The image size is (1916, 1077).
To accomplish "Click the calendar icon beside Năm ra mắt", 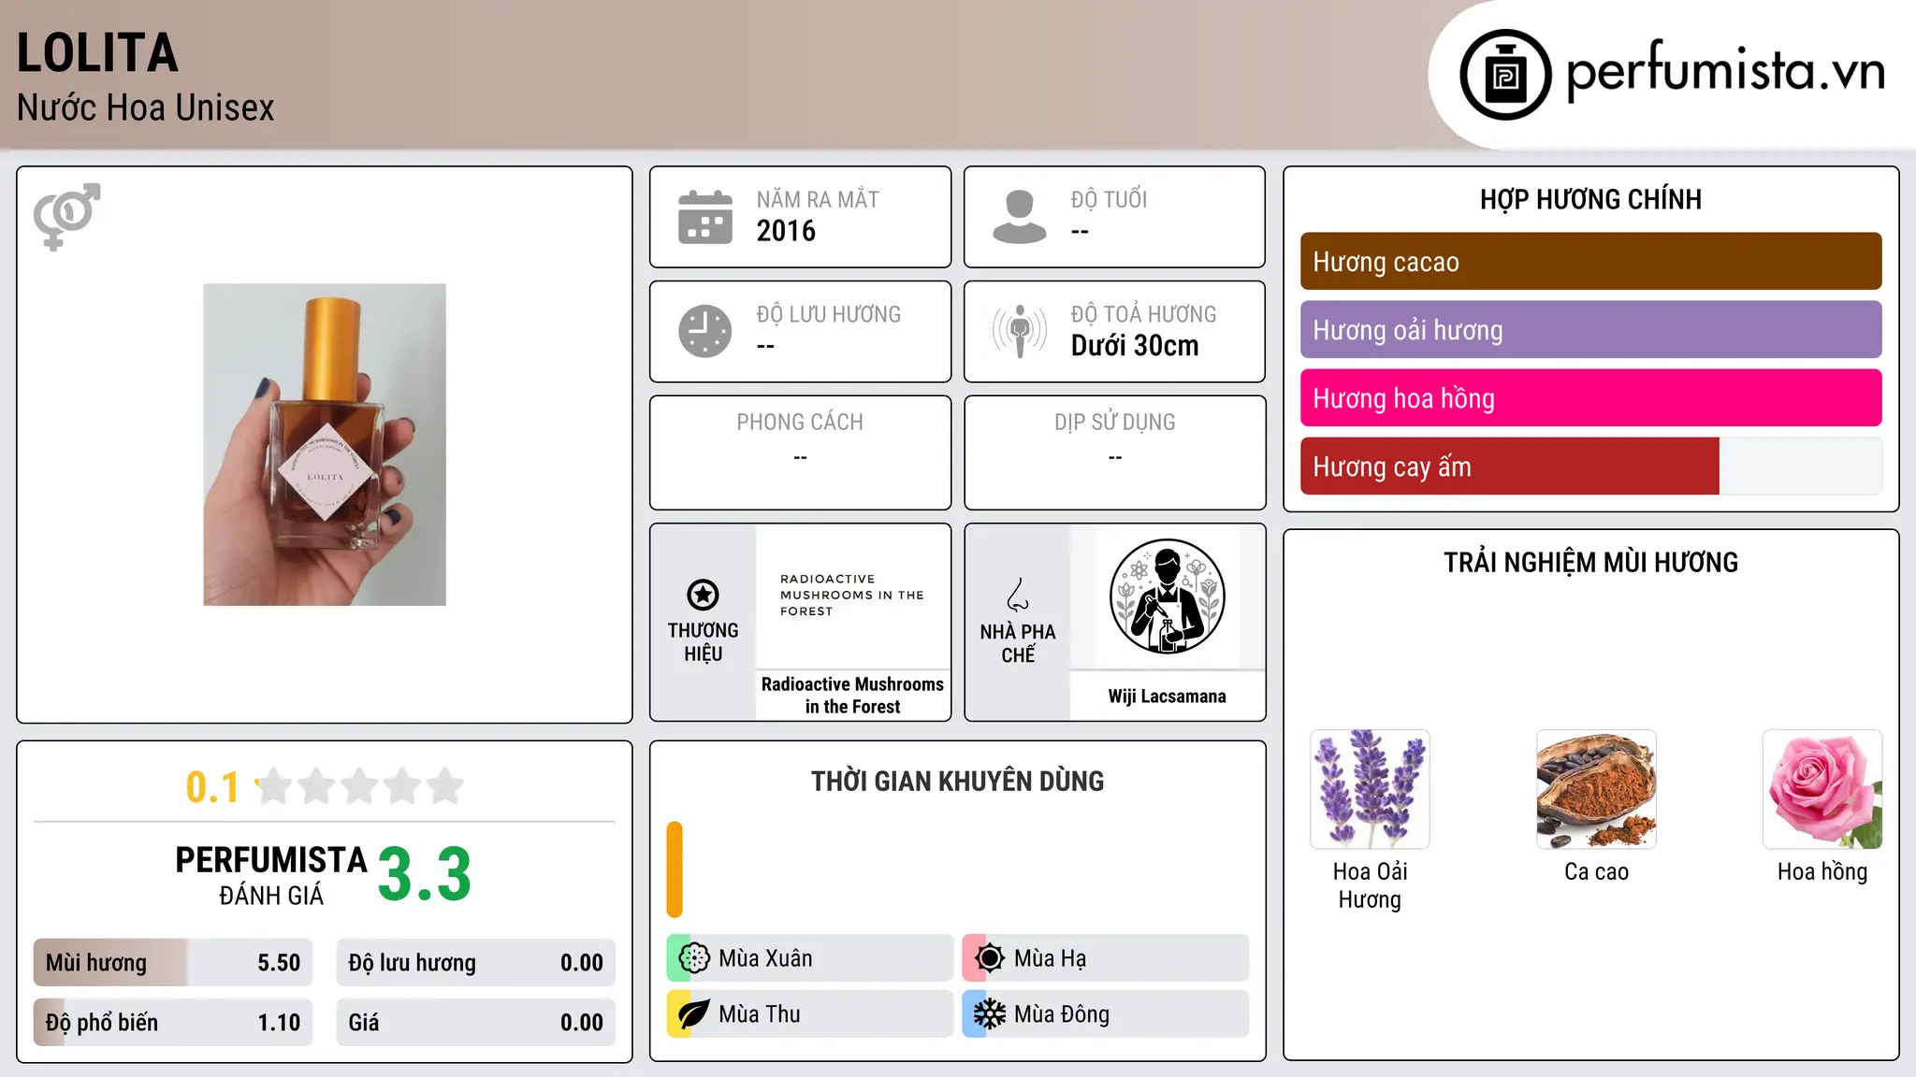I will tap(705, 217).
